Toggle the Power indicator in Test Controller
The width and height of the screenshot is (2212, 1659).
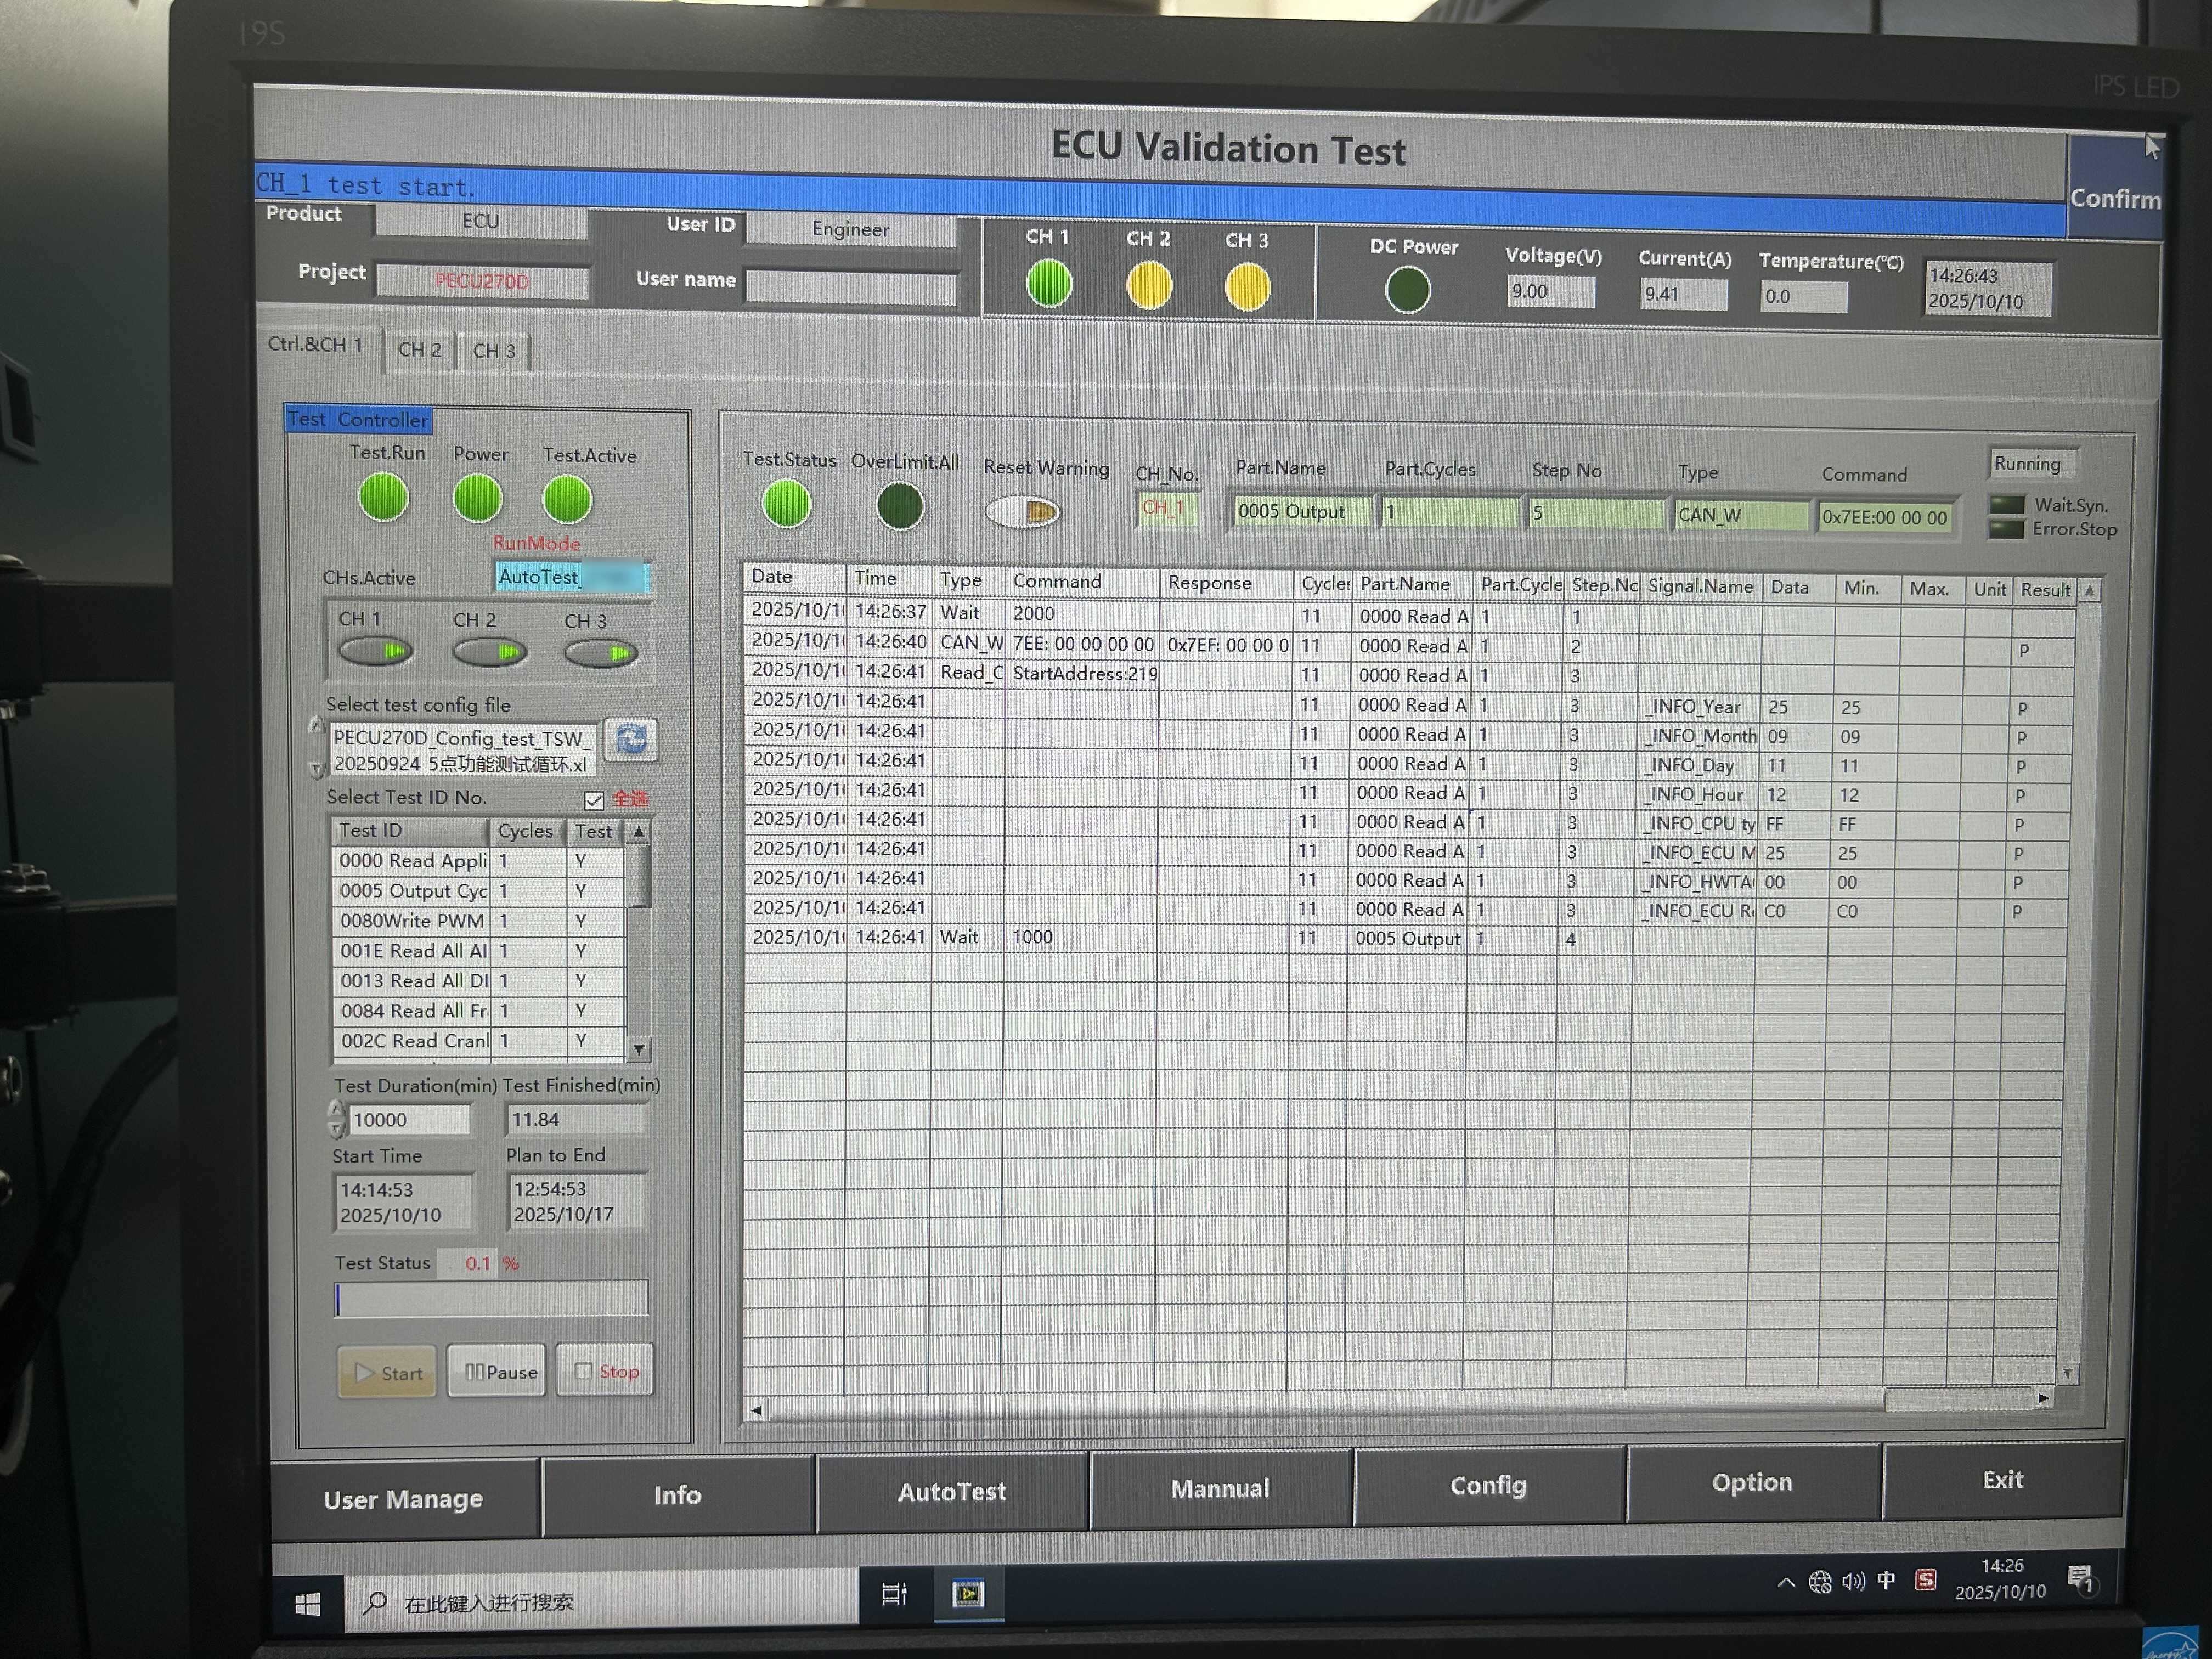coord(477,498)
